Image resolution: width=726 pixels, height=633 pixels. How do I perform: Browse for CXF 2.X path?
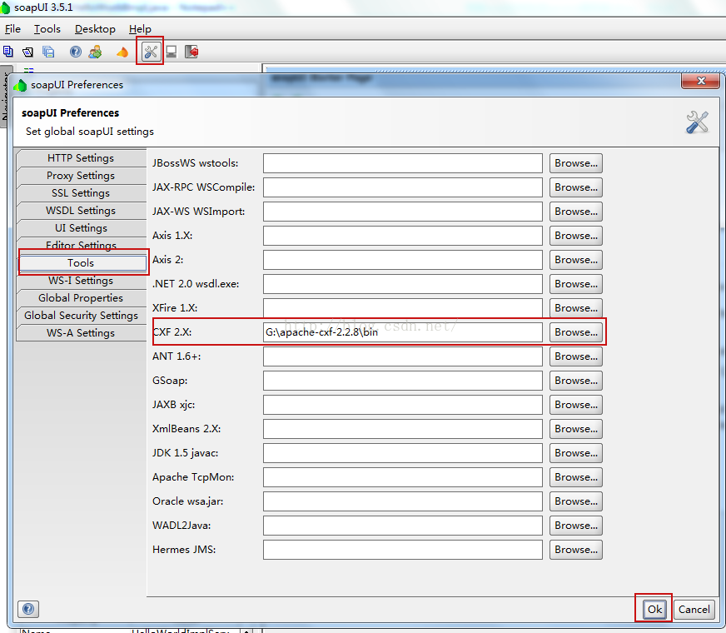[576, 332]
